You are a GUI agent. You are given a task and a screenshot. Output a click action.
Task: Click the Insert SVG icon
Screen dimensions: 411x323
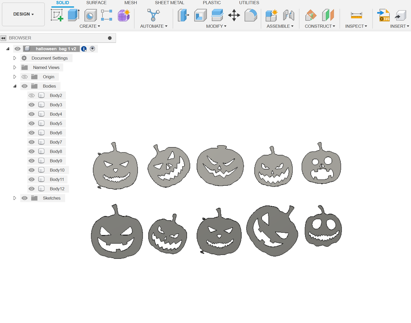(x=384, y=15)
